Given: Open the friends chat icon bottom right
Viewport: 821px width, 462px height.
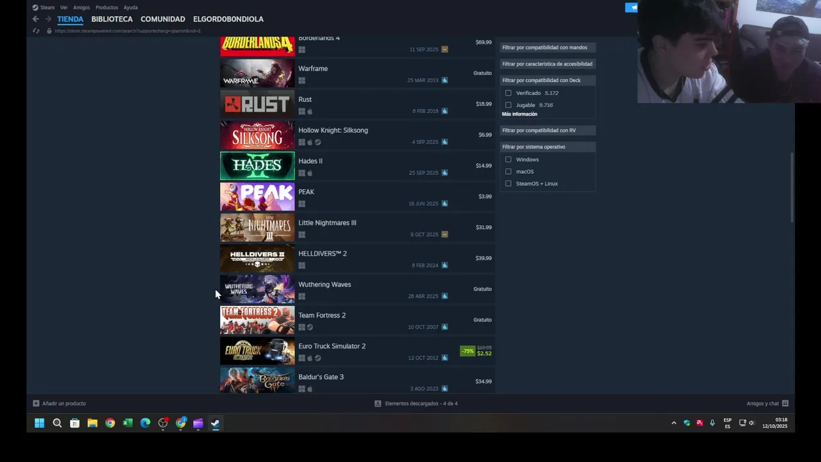Looking at the screenshot, I should pos(785,404).
